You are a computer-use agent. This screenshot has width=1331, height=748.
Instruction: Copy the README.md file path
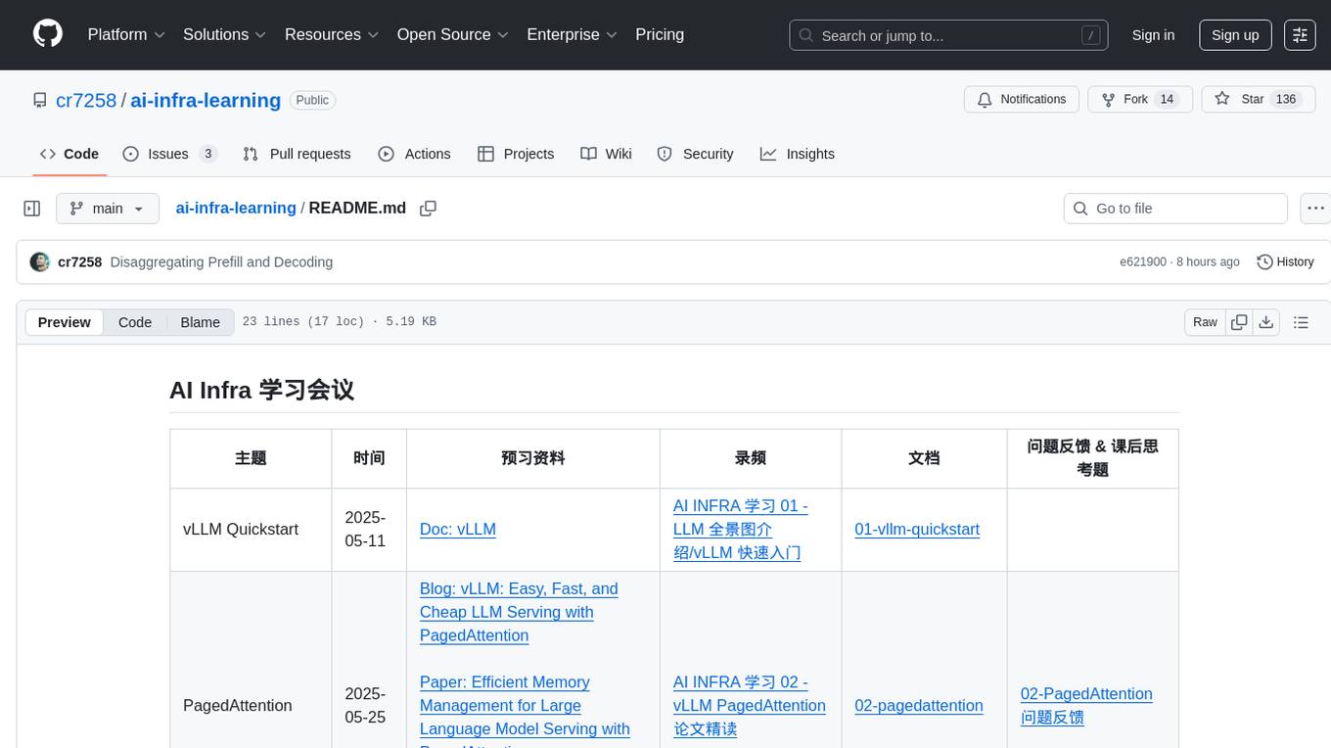point(428,209)
